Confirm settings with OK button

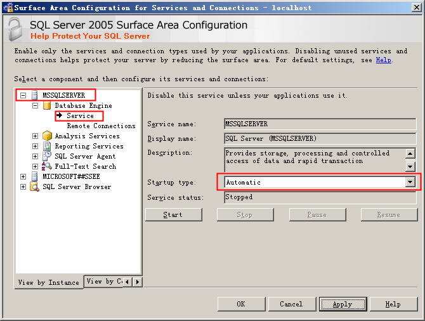point(241,304)
